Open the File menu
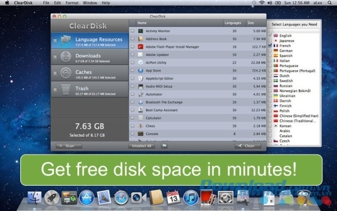Viewport: 337px width, 211px height. (46, 3)
